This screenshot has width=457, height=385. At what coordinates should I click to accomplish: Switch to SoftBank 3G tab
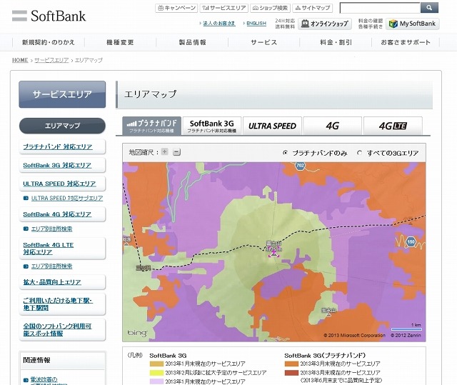click(x=212, y=126)
